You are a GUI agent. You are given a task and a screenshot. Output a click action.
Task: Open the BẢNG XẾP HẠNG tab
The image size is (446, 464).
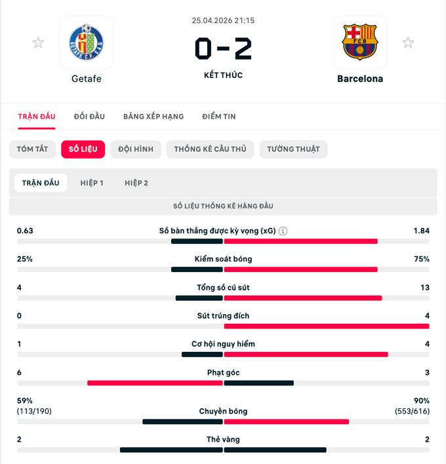(153, 117)
